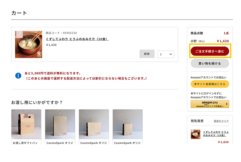Click the miso soup product image in cart

29,44
